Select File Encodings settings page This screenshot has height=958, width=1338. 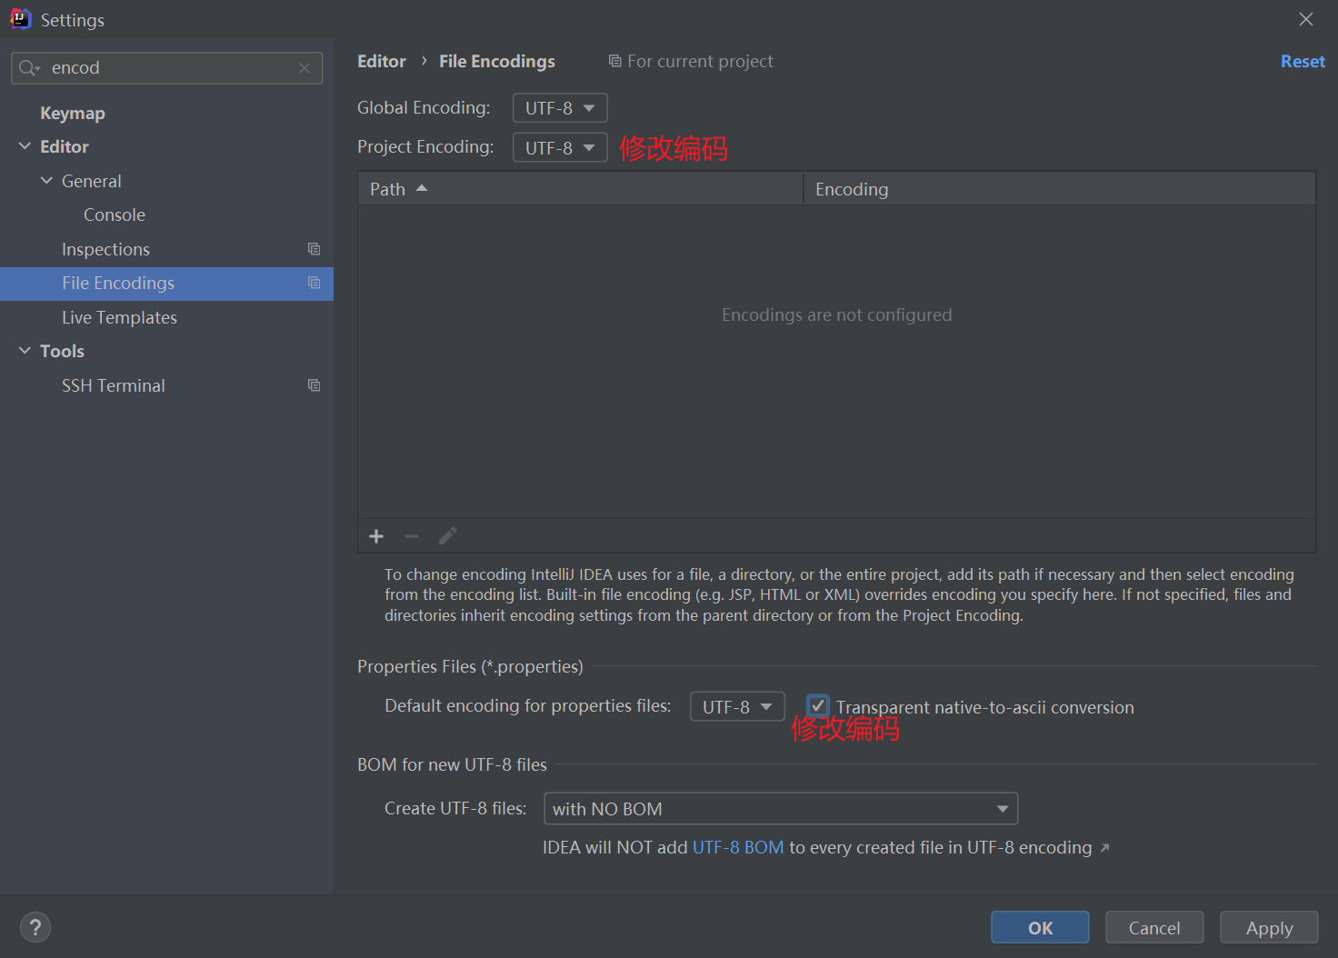point(166,284)
